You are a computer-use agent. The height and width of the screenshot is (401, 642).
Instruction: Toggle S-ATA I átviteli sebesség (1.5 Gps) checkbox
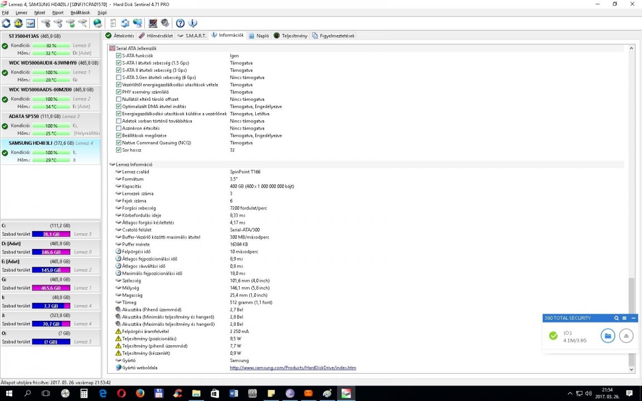[118, 63]
